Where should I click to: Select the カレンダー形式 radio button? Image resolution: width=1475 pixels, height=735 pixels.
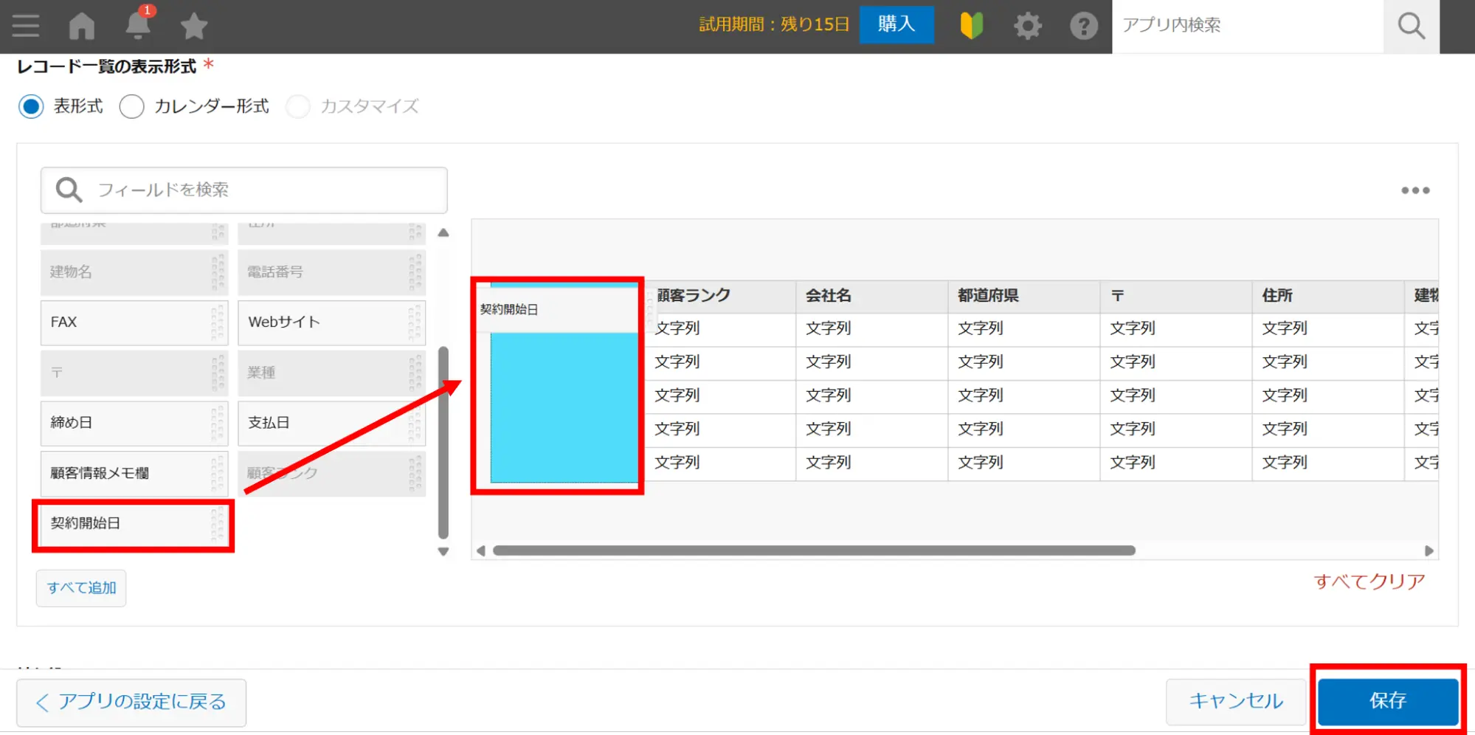[x=132, y=106]
